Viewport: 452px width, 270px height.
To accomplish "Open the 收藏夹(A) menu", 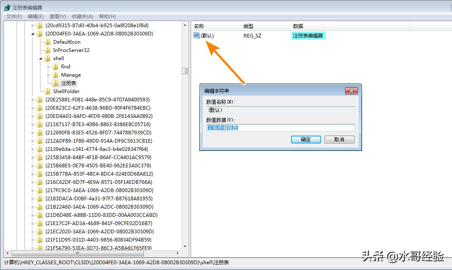I will coord(81,16).
